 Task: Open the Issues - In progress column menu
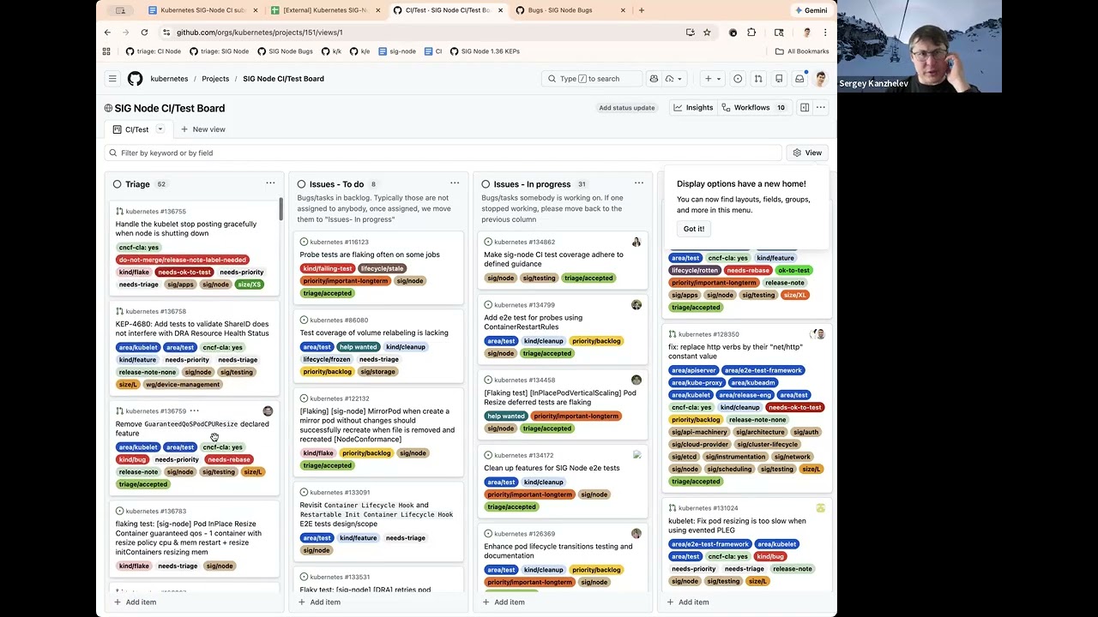point(639,183)
